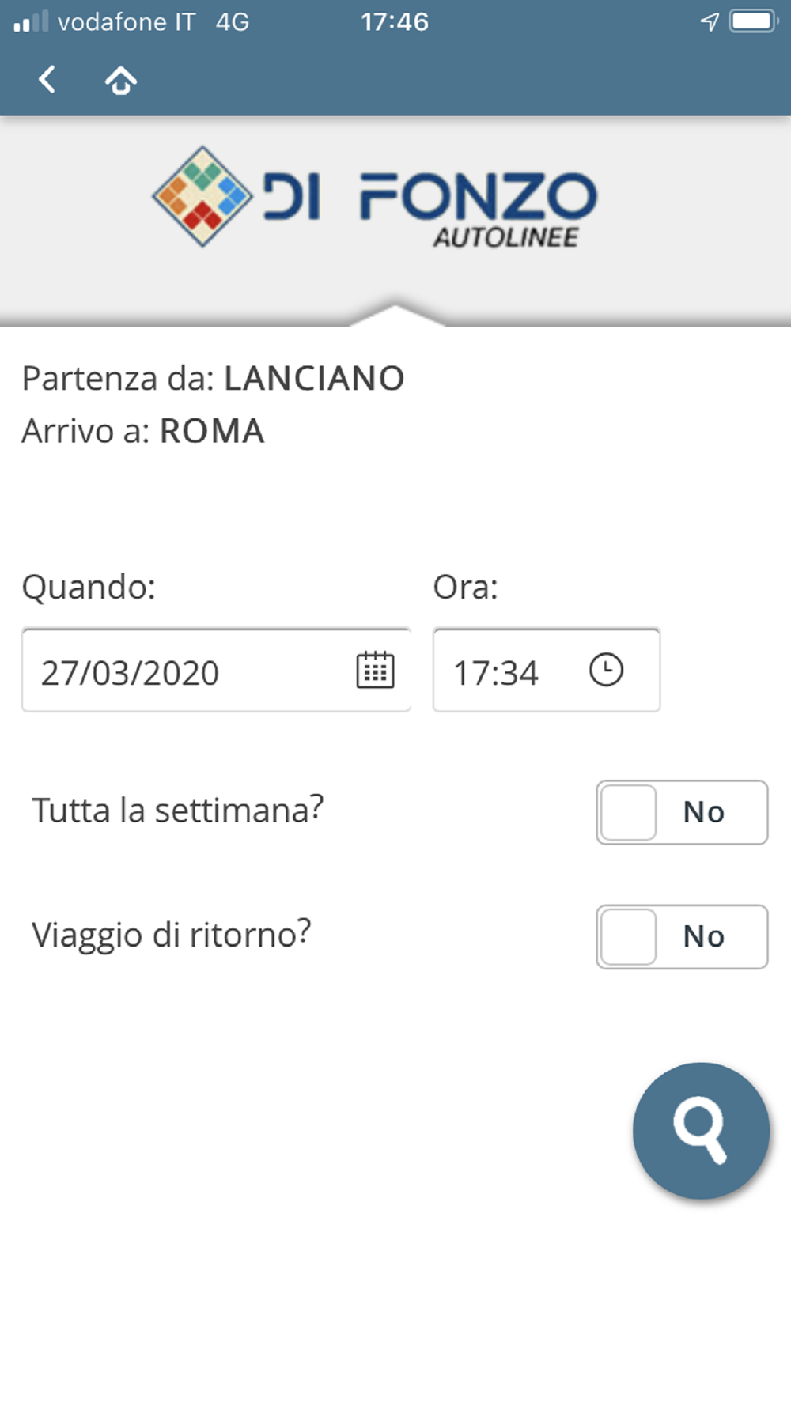This screenshot has height=1406, width=791.
Task: Tap the location arrow status icon
Action: tap(710, 22)
